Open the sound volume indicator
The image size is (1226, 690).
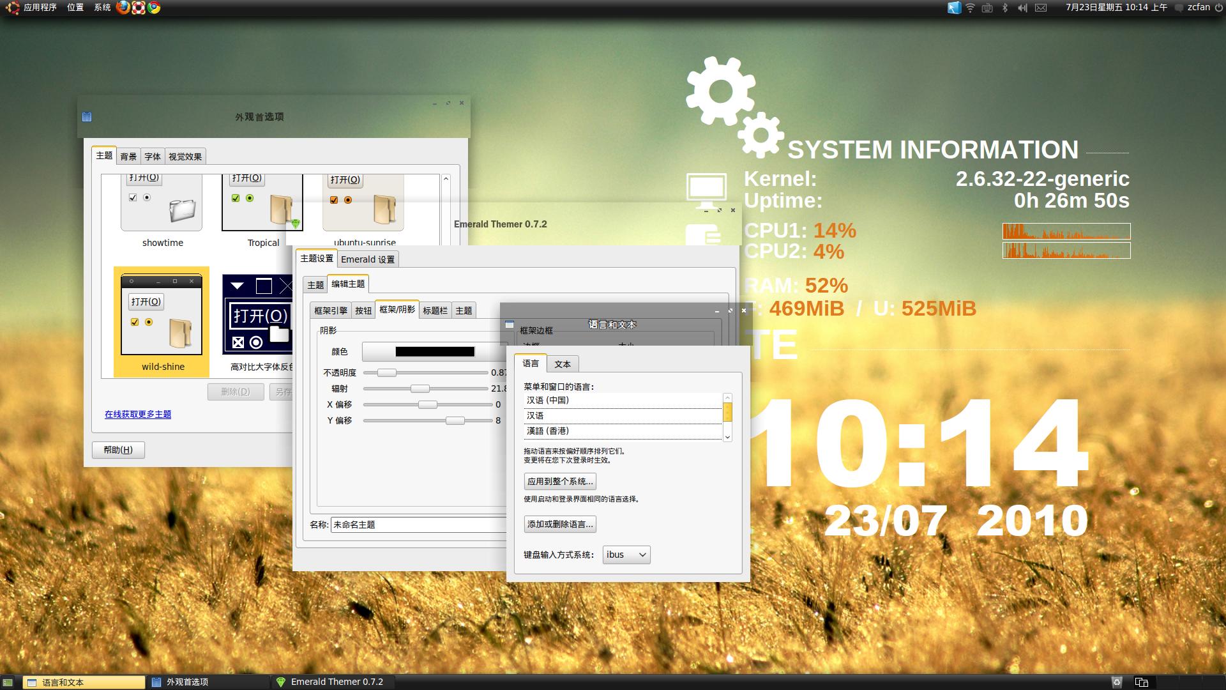coord(1022,8)
